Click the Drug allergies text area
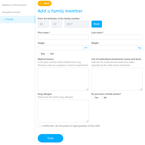Viewport: 145px width, 145px height. click(63, 111)
